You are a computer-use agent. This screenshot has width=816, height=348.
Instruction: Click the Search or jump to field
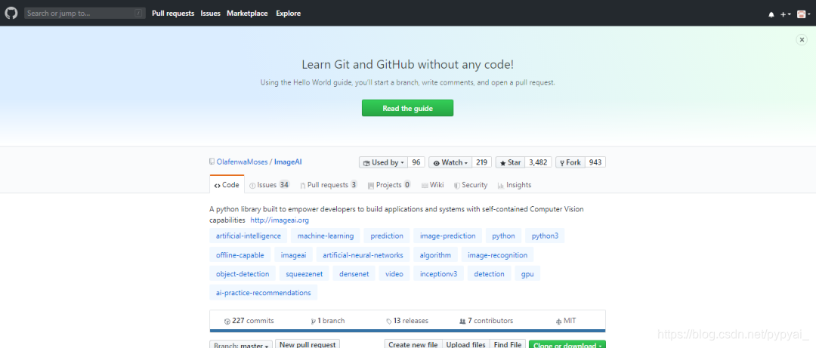(x=85, y=14)
